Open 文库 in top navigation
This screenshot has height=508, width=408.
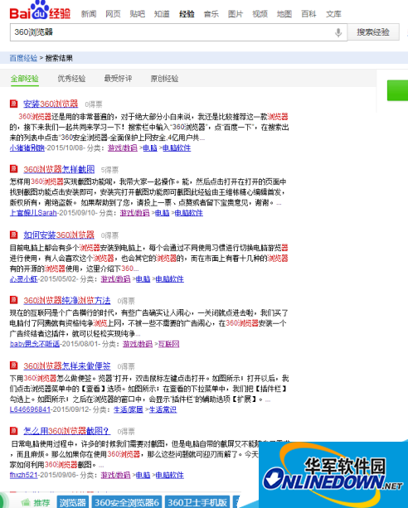tap(333, 14)
